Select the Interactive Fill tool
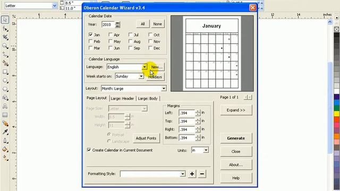The image size is (340, 191). [5, 158]
